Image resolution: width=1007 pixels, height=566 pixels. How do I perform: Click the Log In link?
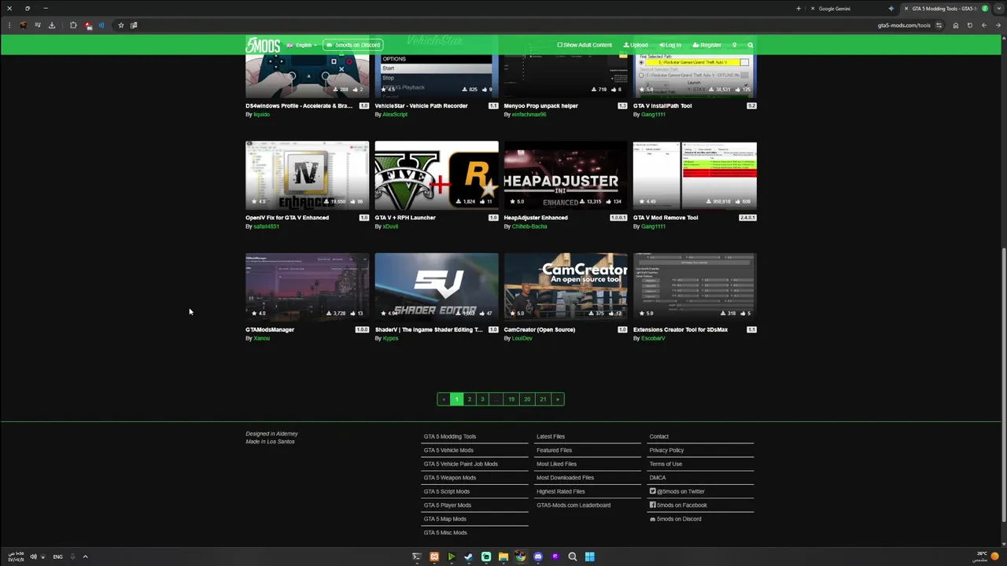pyautogui.click(x=670, y=45)
